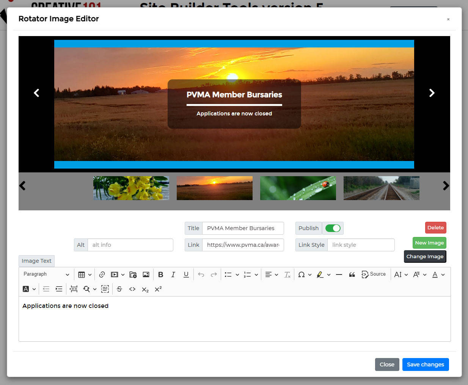
Task: Open find and replace
Action: (x=86, y=289)
